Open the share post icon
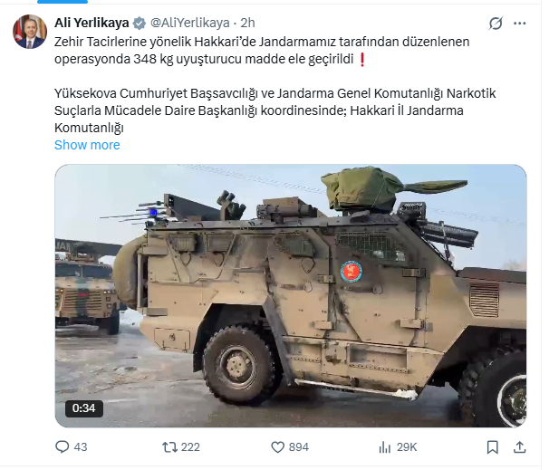The height and width of the screenshot is (470, 549). pos(520,446)
